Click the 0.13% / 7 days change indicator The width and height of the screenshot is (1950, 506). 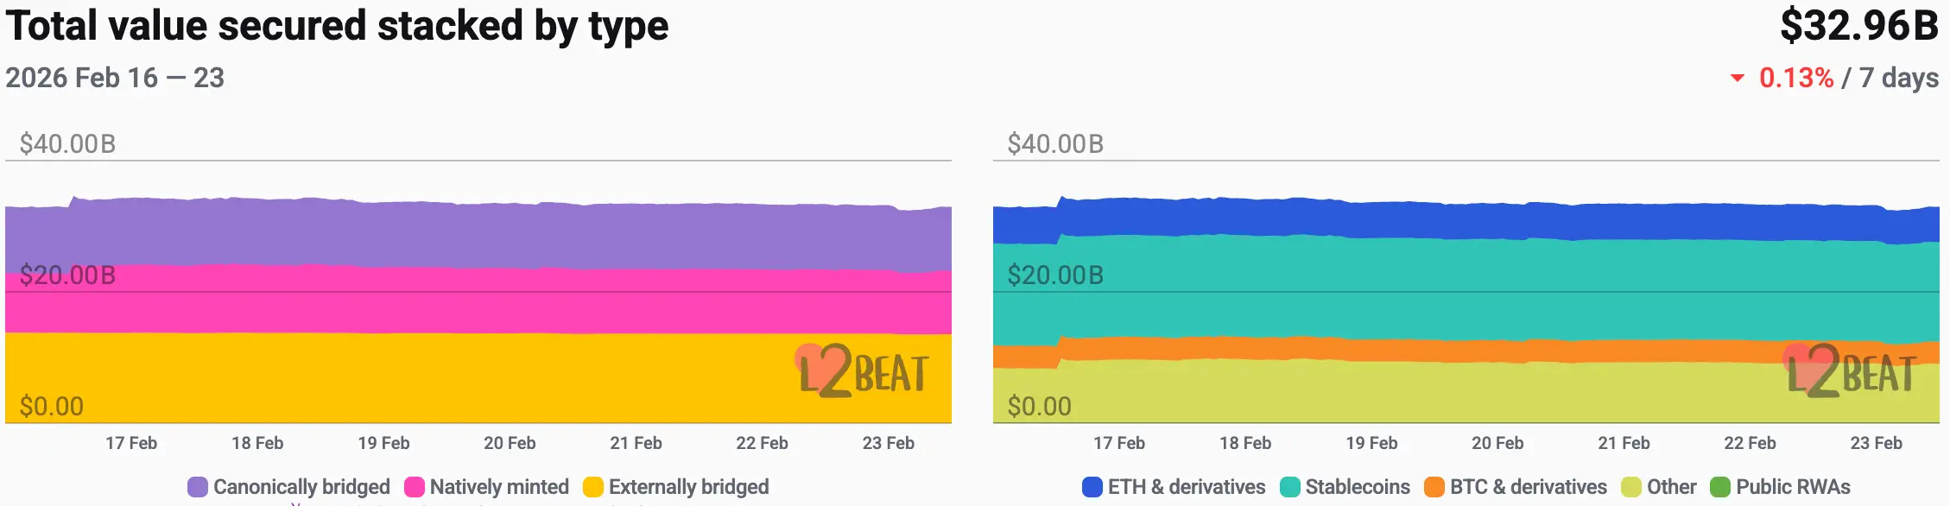(x=1848, y=78)
